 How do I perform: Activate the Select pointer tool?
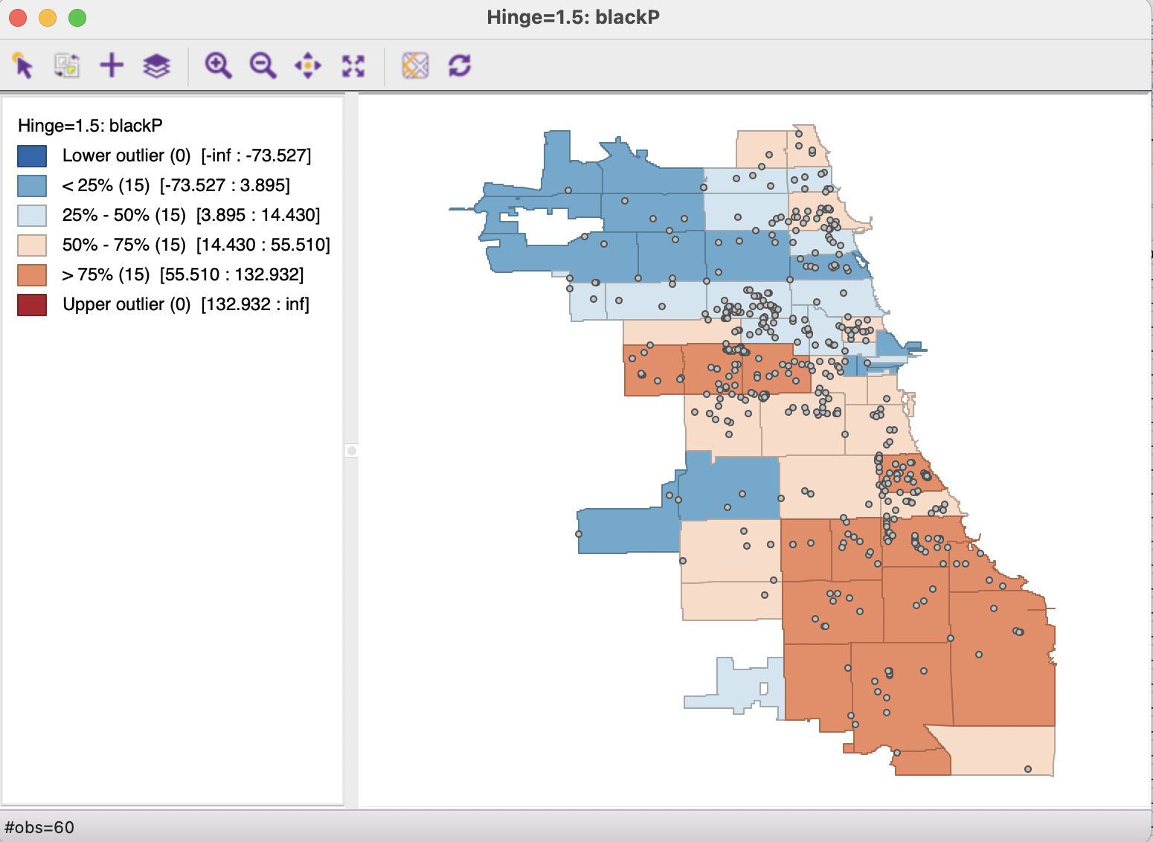23,65
